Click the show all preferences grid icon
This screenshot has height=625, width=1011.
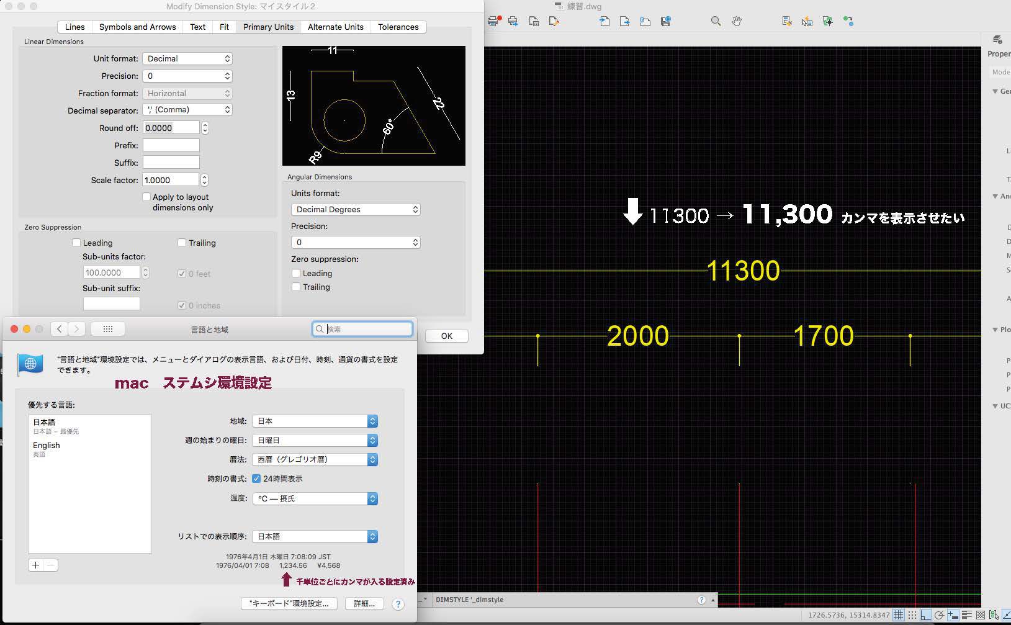point(107,329)
